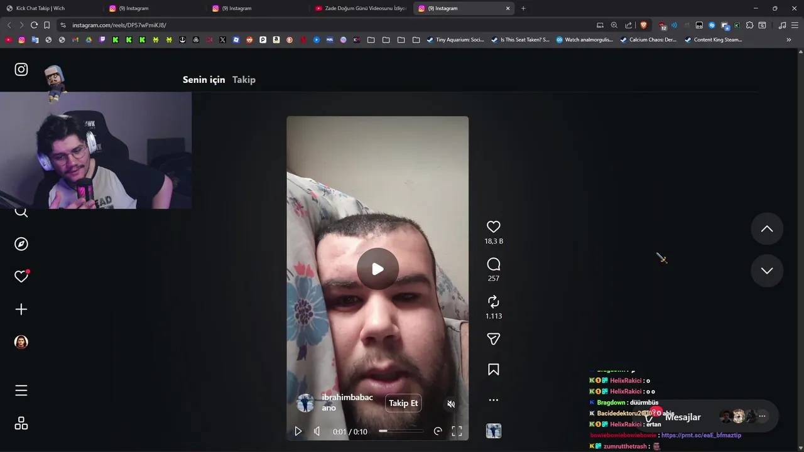Open the music note media control icon
The height and width of the screenshot is (452, 804).
(782, 25)
